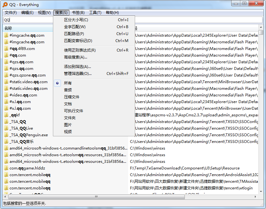Click the Everything magnifier icon in title bar
266x209 pixels.
click(x=5, y=4)
